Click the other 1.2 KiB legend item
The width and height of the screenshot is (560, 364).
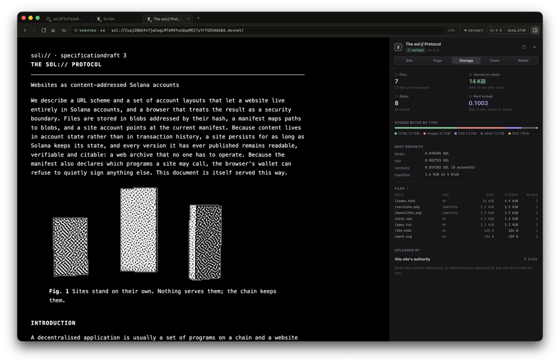[x=492, y=134]
